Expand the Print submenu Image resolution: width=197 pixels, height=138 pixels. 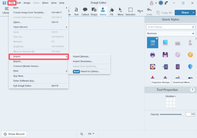[x=38, y=71]
